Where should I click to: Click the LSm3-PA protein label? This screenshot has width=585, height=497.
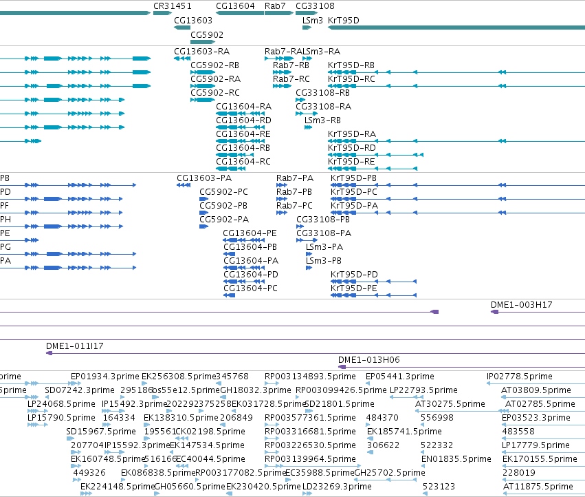click(324, 246)
